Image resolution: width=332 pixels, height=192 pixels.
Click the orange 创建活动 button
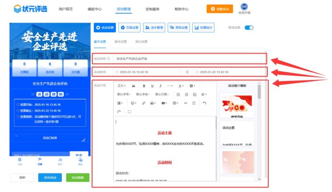[220, 9]
